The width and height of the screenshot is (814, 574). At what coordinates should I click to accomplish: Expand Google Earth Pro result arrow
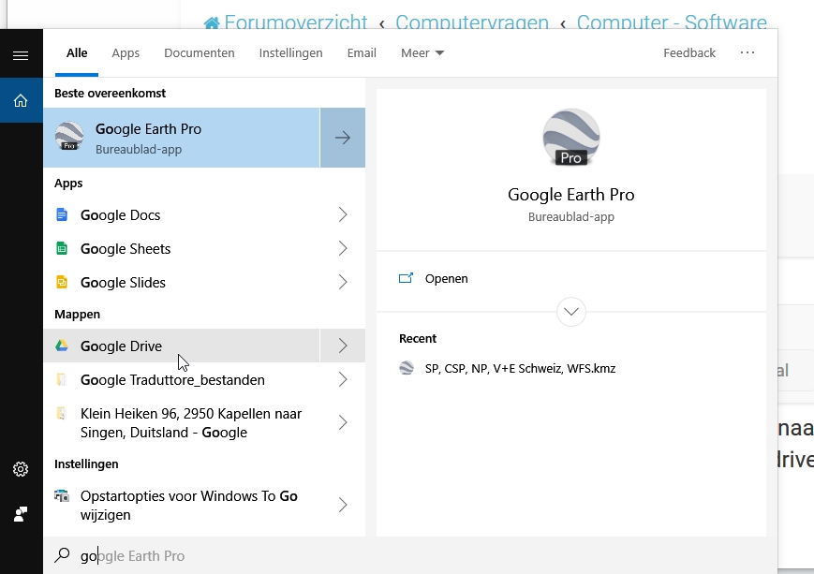point(343,138)
